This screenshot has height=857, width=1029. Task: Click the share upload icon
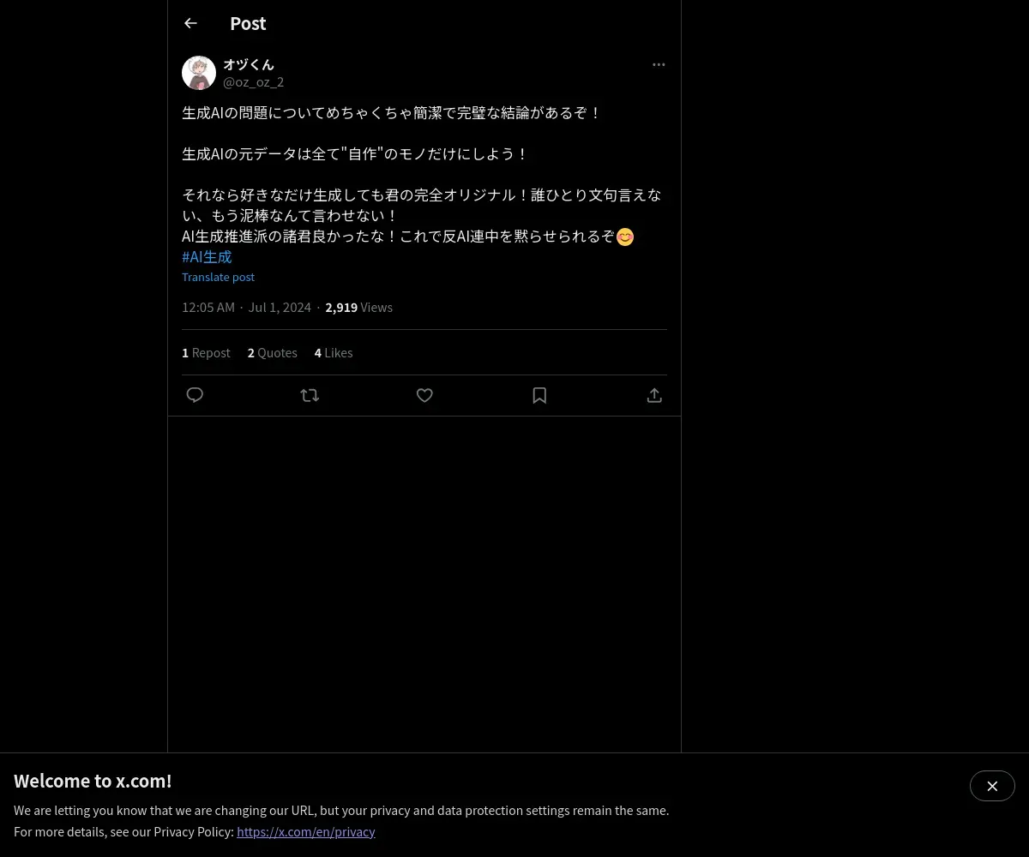point(654,395)
